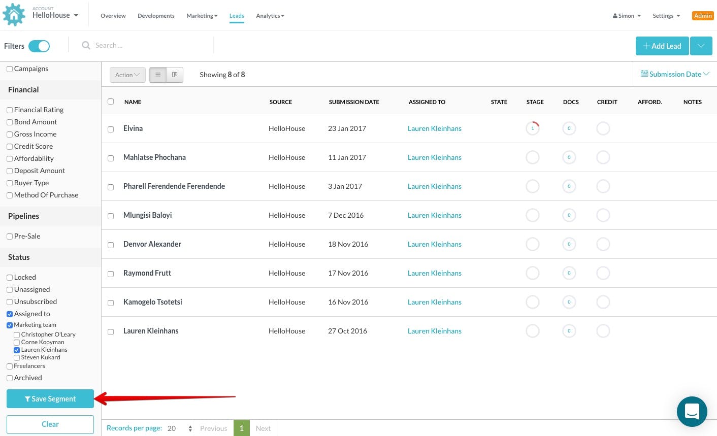This screenshot has width=717, height=436.
Task: Expand the Analytics menu
Action: (x=270, y=16)
